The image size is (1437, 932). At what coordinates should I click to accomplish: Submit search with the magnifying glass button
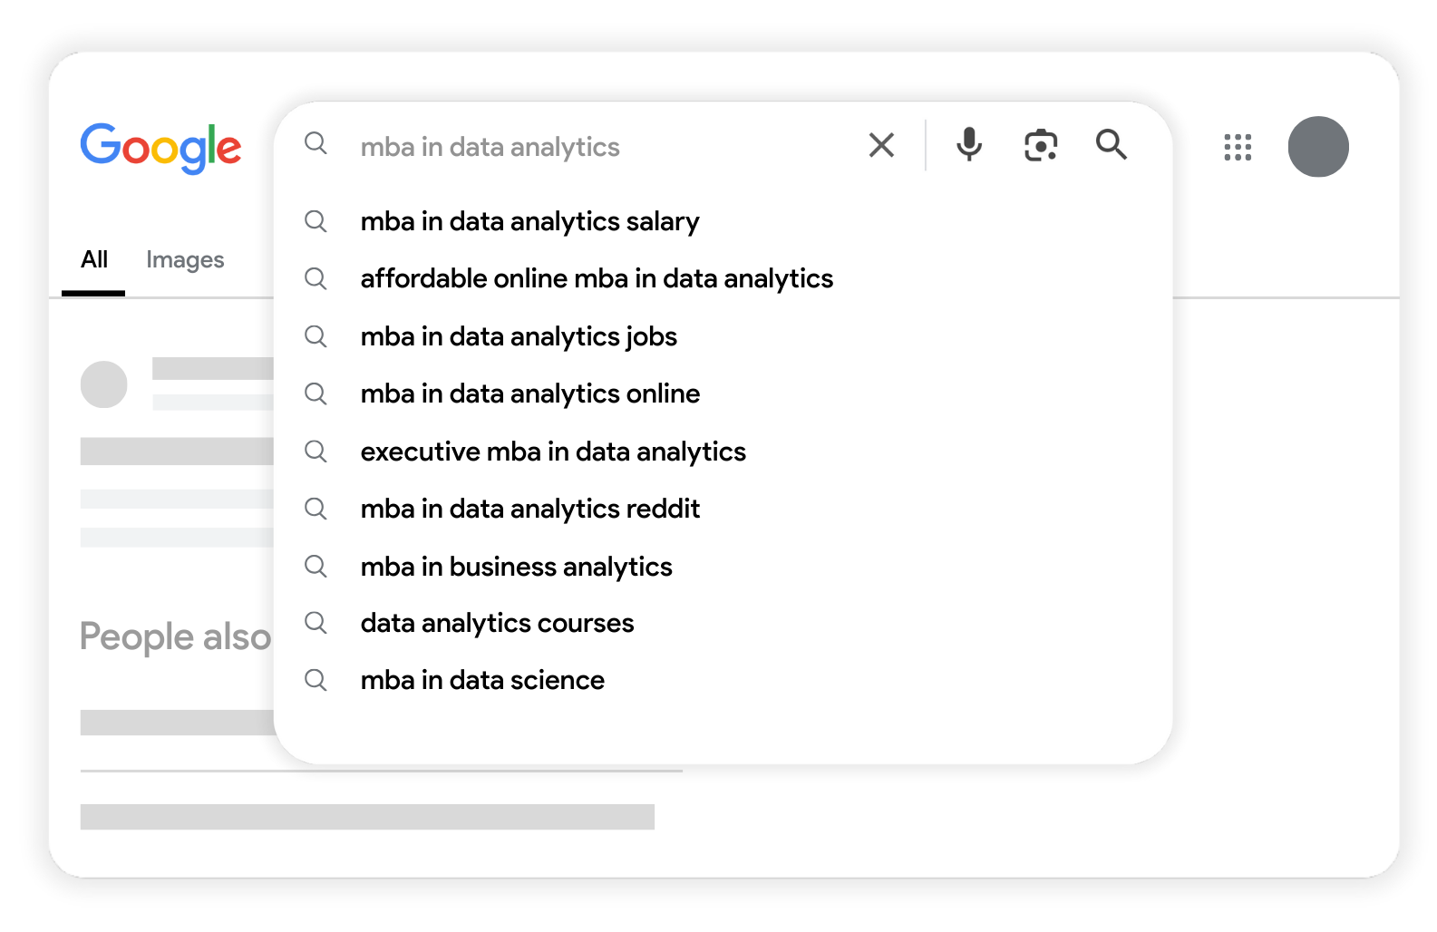click(x=1111, y=145)
